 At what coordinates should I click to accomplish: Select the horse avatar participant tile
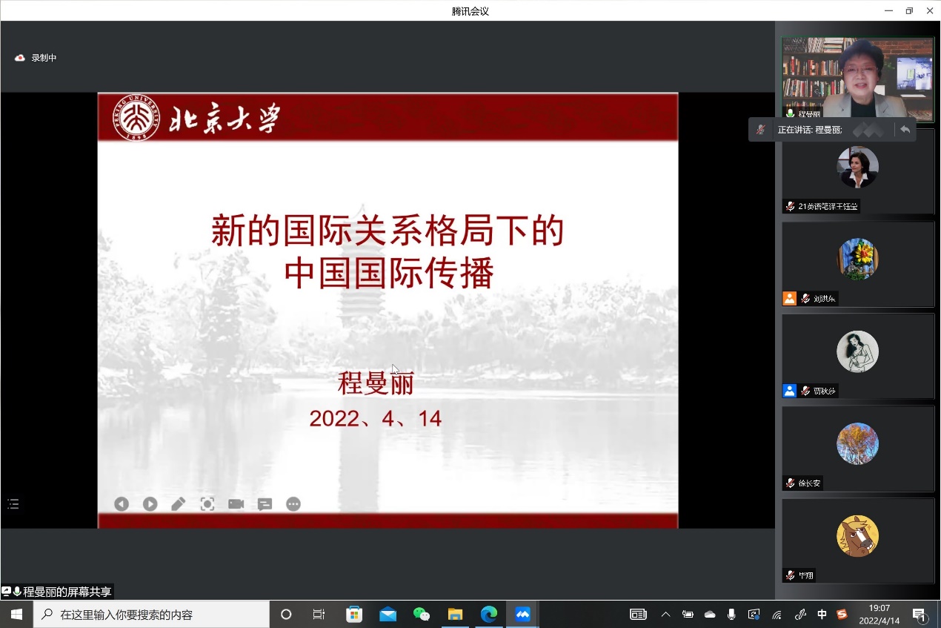click(x=858, y=540)
